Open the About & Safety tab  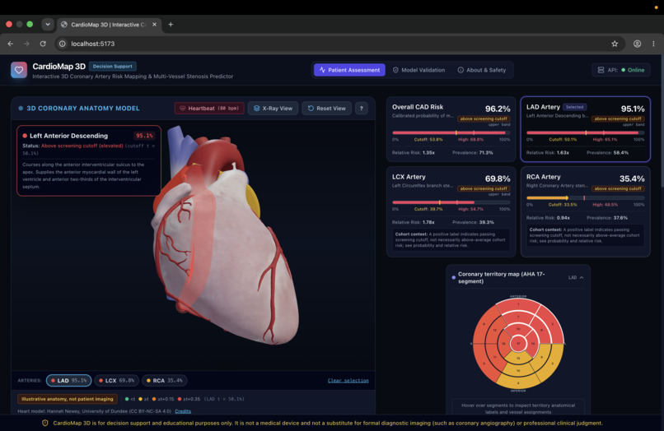coord(482,70)
